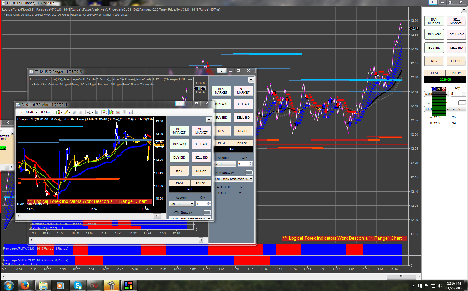The height and width of the screenshot is (291, 468).
Task: Open ATM Strategy '...' button in 30 Min panel
Action: point(207,213)
